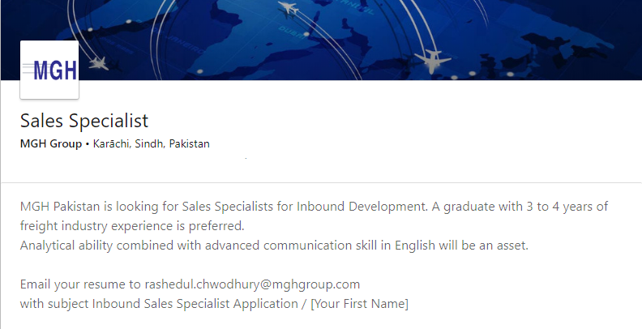Screen dimensions: 642x329
Task: Click the airplane at top of banner
Action: pyautogui.click(x=288, y=8)
